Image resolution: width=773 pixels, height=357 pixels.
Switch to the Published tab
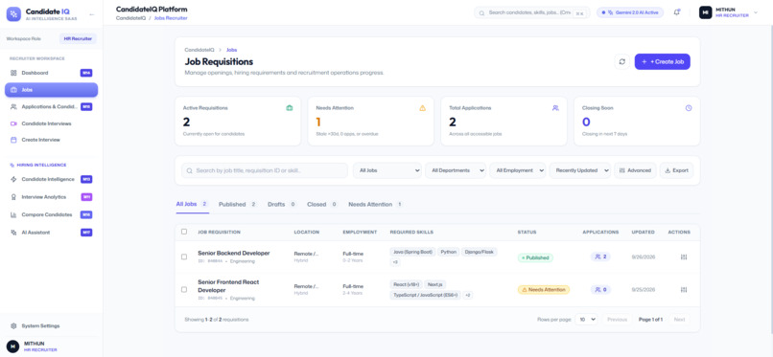tap(238, 204)
